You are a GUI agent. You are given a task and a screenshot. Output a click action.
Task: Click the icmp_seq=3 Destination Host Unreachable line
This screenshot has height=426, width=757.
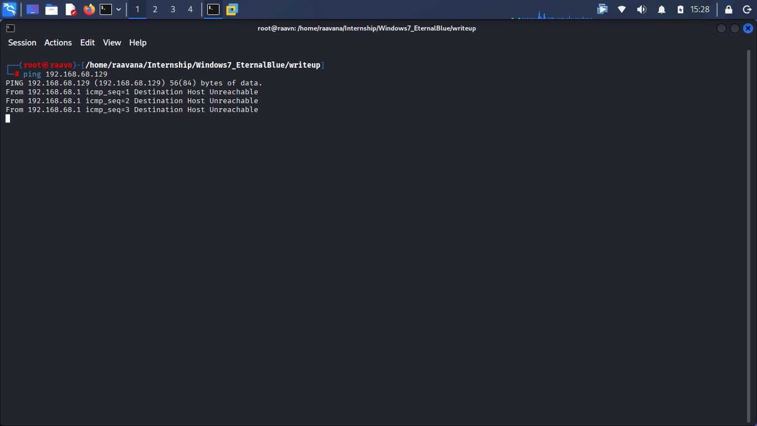[x=132, y=110]
